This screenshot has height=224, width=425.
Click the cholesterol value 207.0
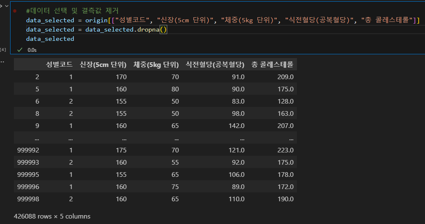[x=286, y=125]
